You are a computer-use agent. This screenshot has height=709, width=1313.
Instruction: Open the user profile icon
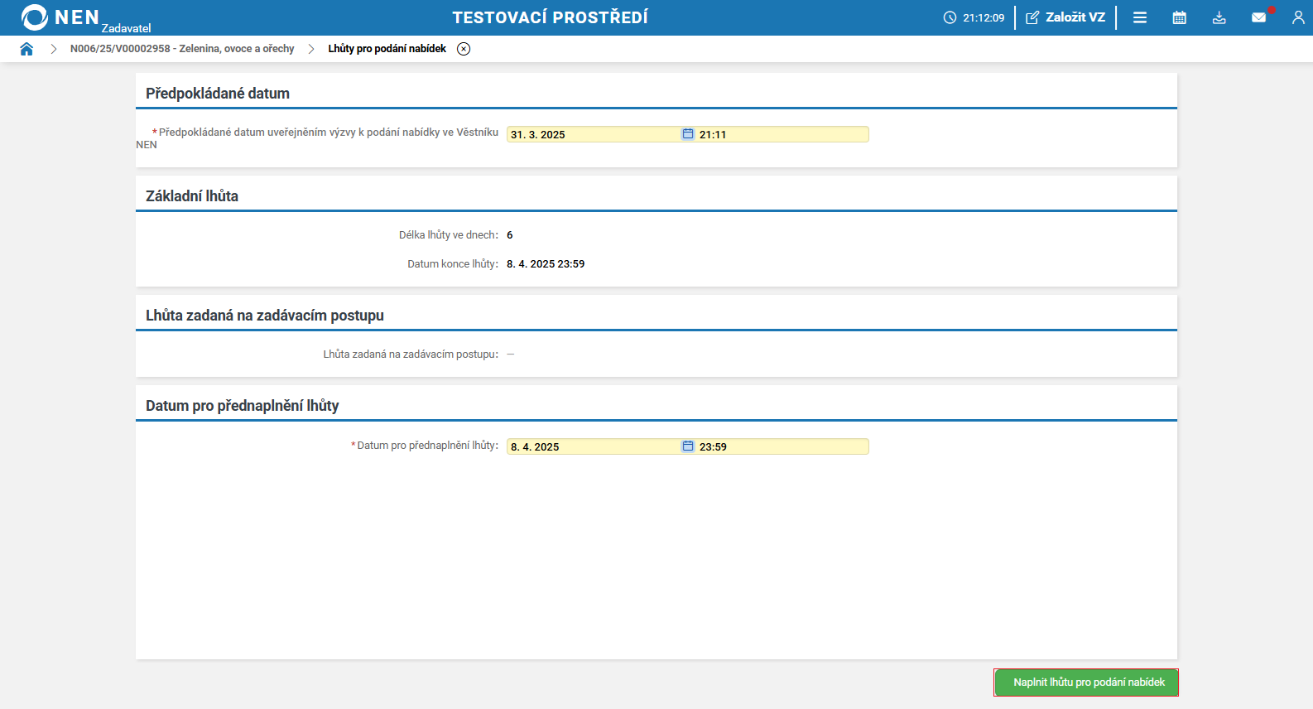[x=1297, y=17]
